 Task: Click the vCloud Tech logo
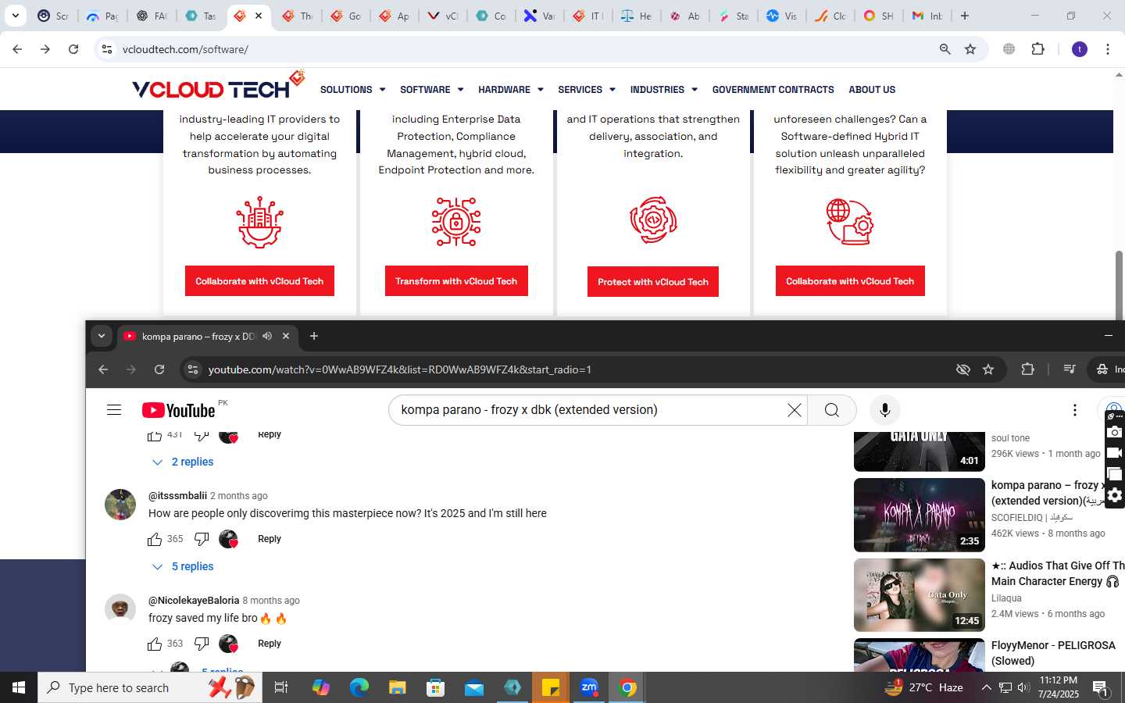pyautogui.click(x=217, y=87)
